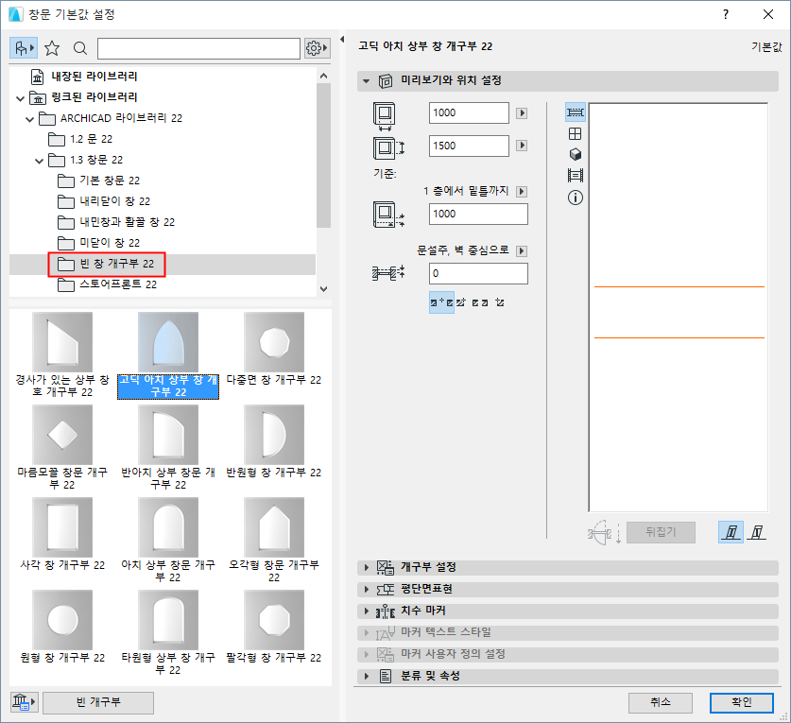This screenshot has width=791, height=723.
Task: Collapse the left library panel arrow
Action: click(x=342, y=40)
